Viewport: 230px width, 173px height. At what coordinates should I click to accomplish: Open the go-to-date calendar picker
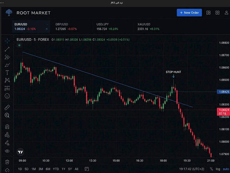pyautogui.click(x=87, y=169)
